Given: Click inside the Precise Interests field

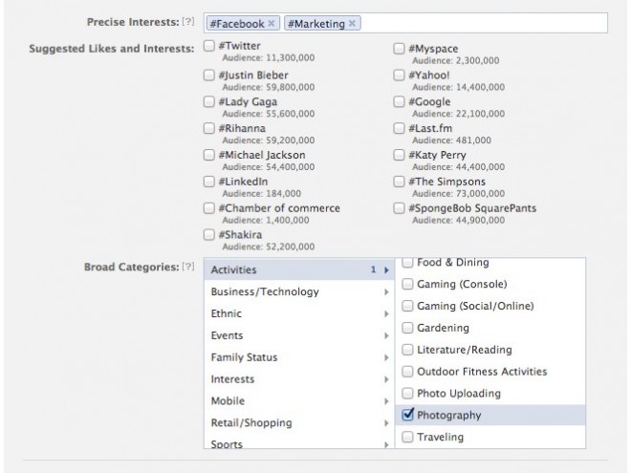Looking at the screenshot, I should click(483, 23).
